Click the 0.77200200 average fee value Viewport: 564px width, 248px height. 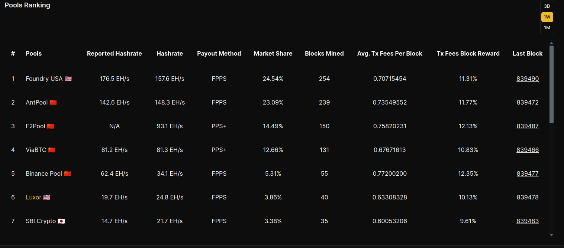point(390,173)
